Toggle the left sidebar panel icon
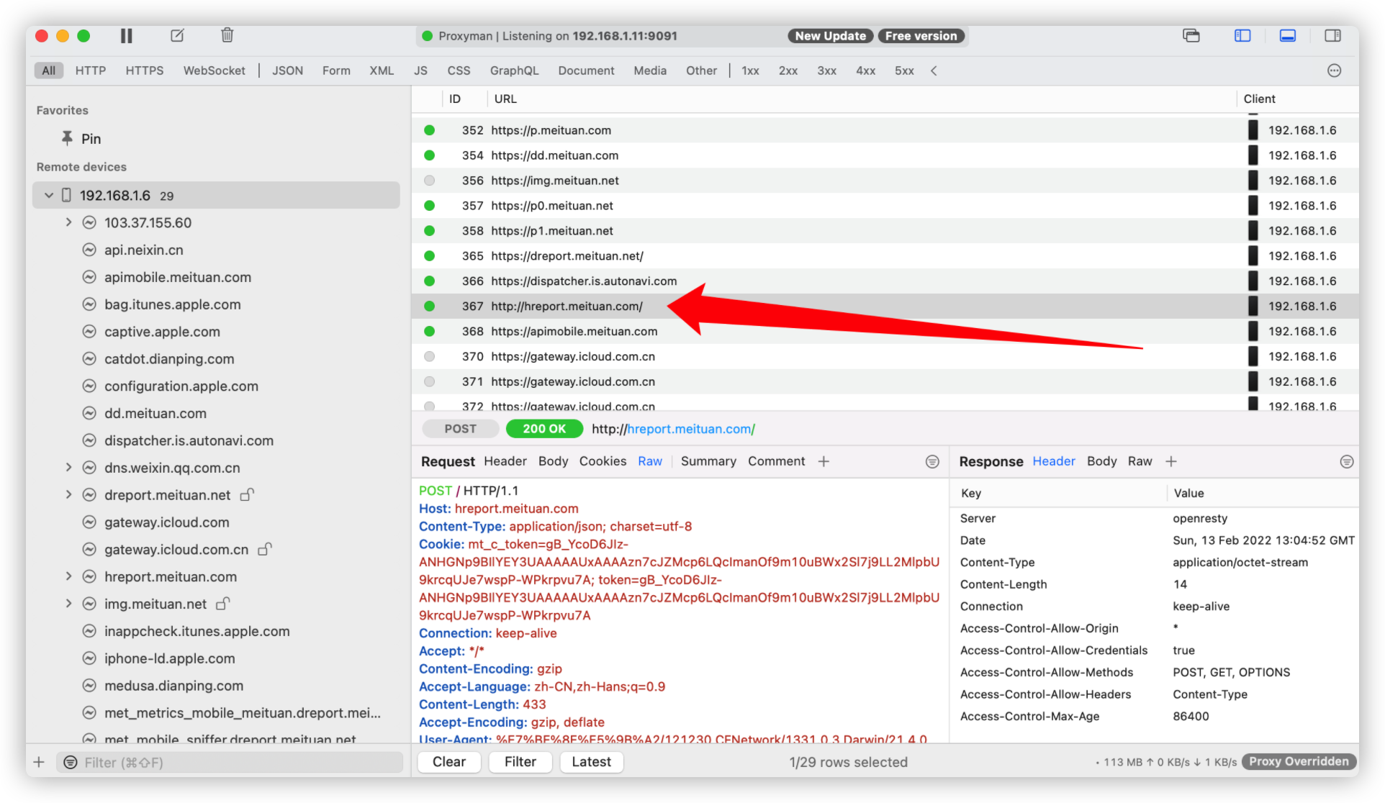Viewport: 1385px width, 803px height. (x=1242, y=35)
